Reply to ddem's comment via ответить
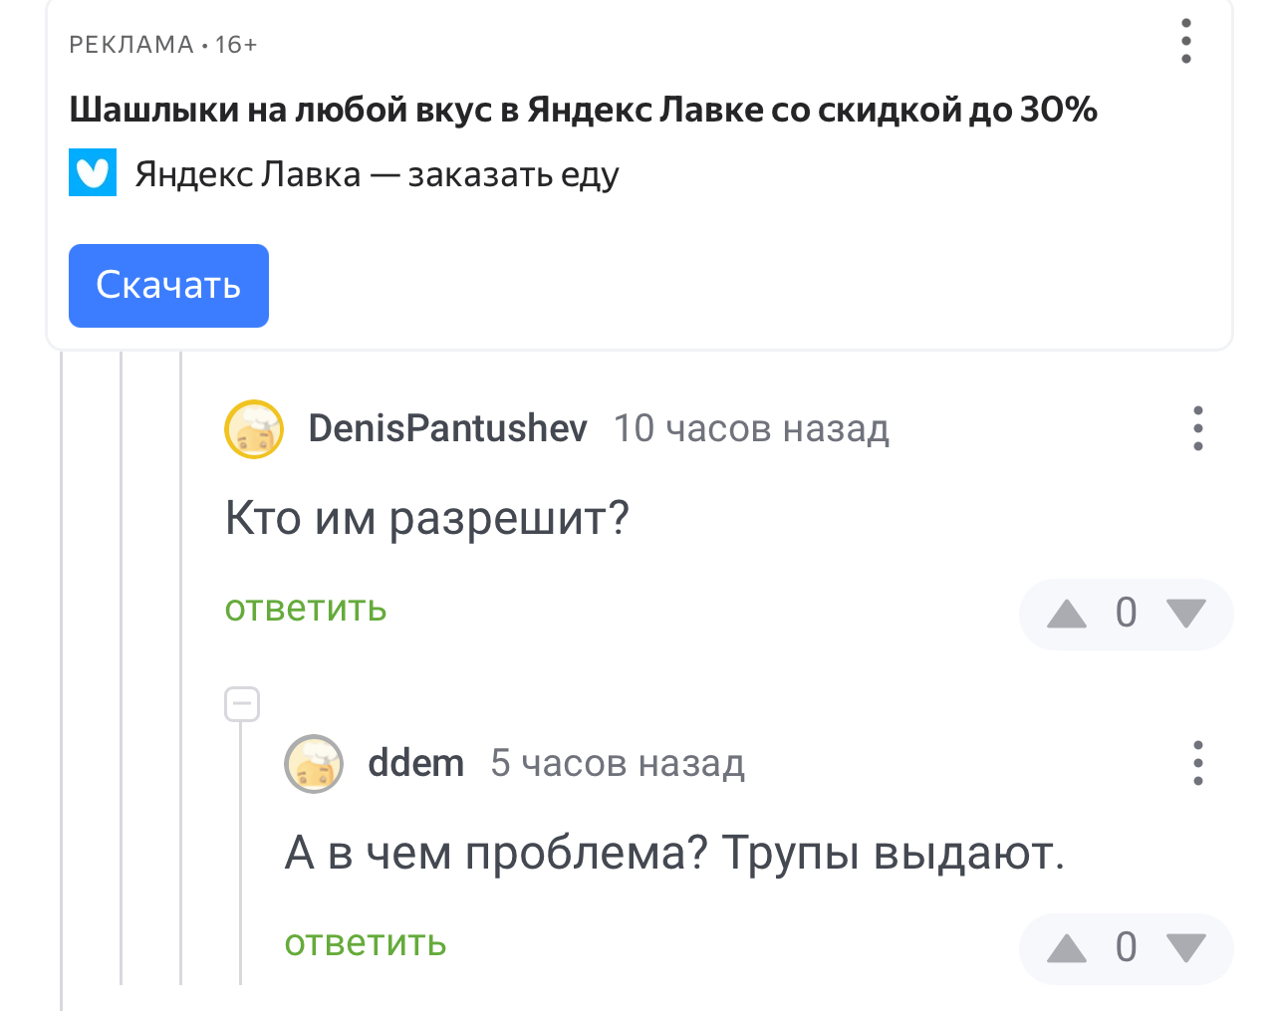 (366, 943)
